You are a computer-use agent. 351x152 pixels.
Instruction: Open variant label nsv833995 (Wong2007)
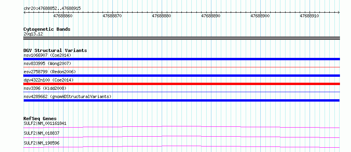[47, 63]
